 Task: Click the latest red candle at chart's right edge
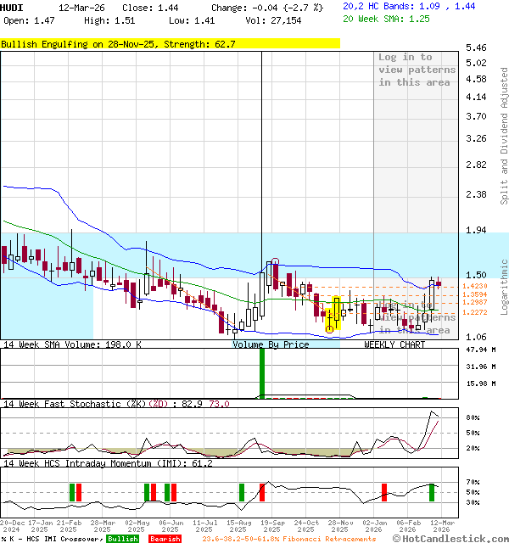[439, 284]
